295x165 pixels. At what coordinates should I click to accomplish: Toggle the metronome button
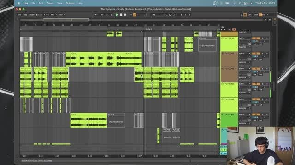[53, 15]
